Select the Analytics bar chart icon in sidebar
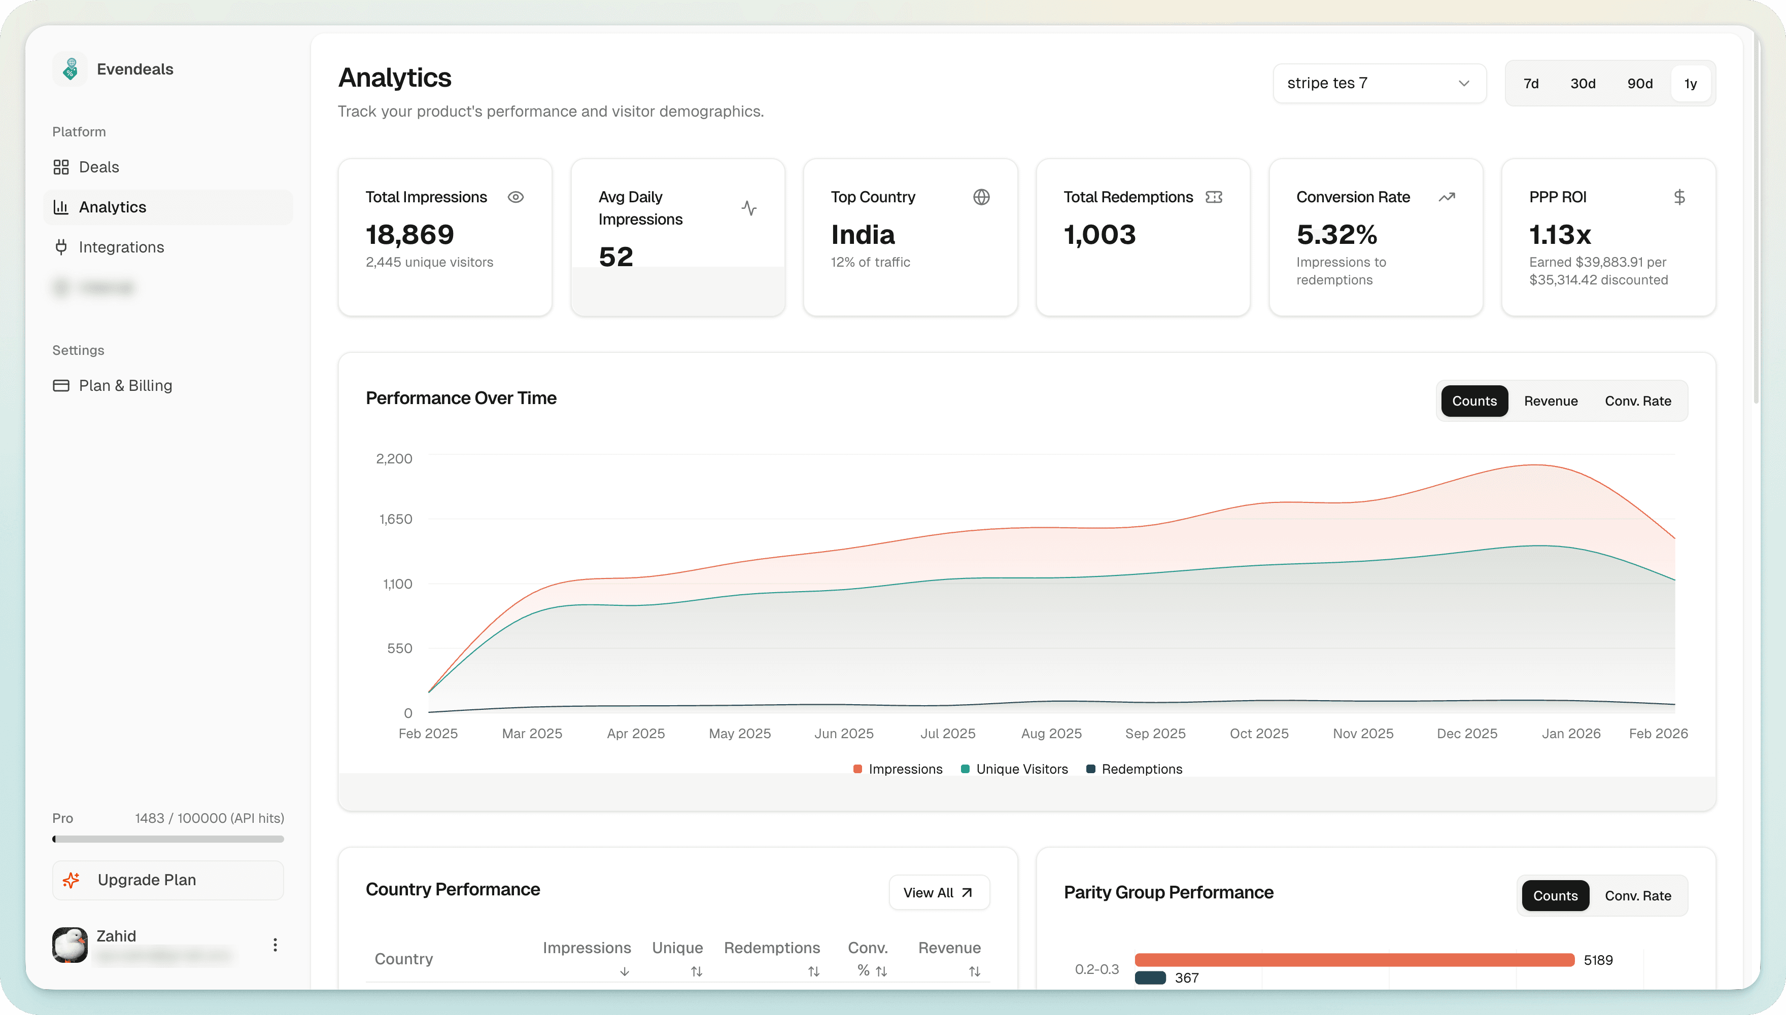Viewport: 1786px width, 1015px height. point(61,206)
